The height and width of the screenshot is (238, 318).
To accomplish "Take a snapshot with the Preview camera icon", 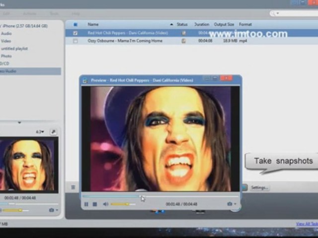I will click(x=230, y=204).
